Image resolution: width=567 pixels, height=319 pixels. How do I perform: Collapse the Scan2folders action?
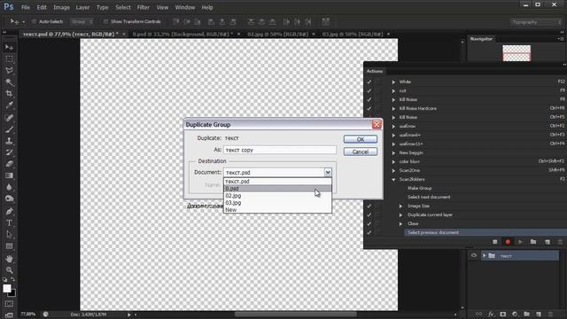pyautogui.click(x=393, y=179)
